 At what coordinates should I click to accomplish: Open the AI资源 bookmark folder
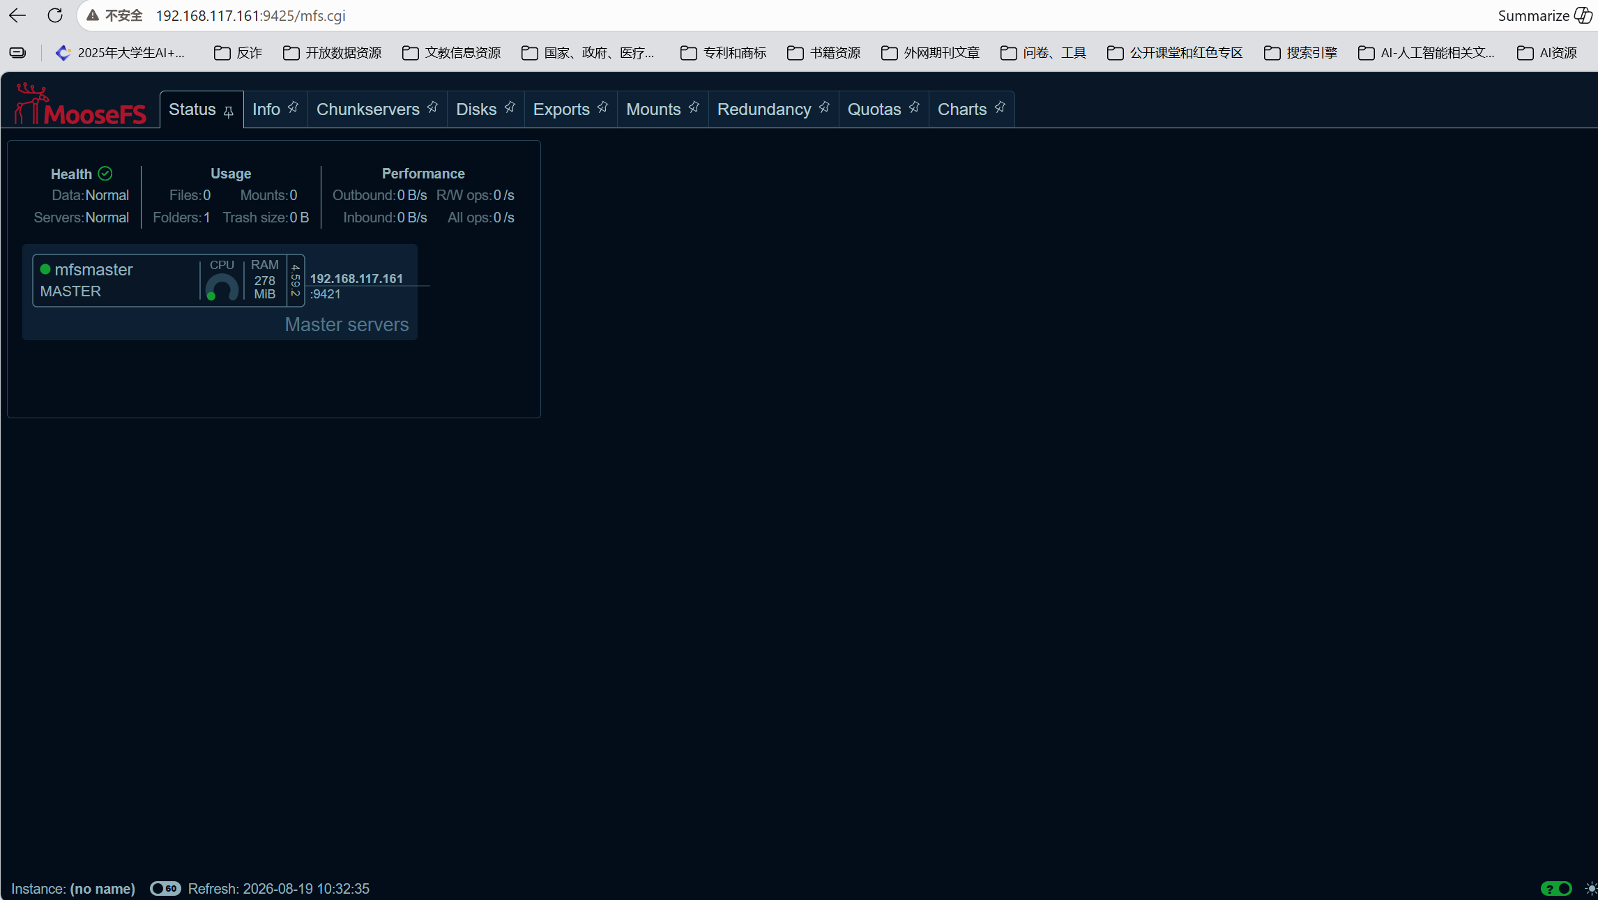tap(1547, 53)
